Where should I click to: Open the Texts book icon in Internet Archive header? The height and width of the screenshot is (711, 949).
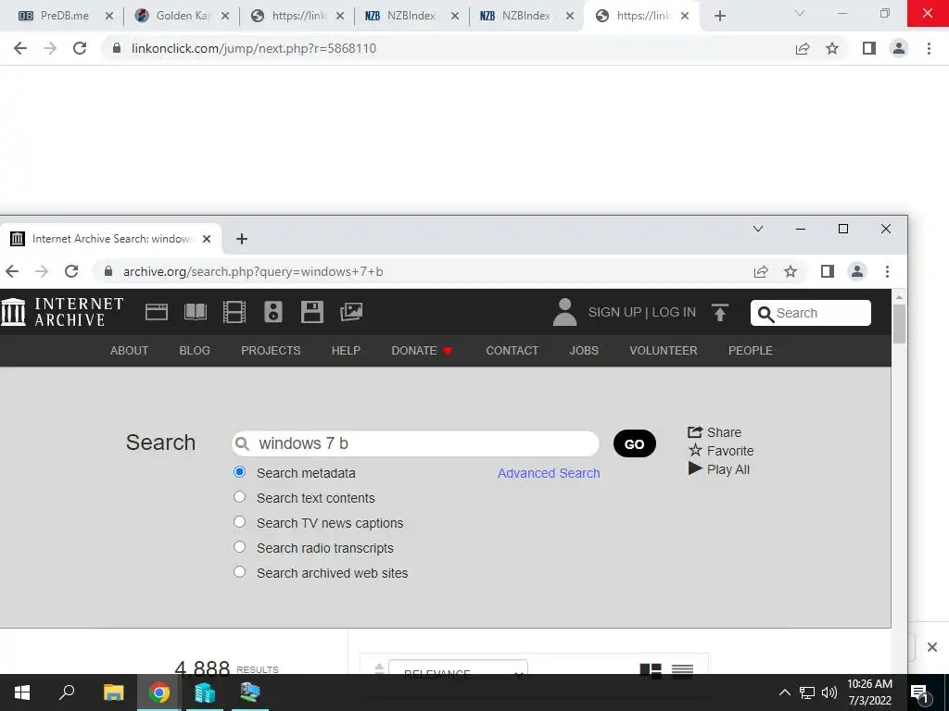pyautogui.click(x=196, y=312)
